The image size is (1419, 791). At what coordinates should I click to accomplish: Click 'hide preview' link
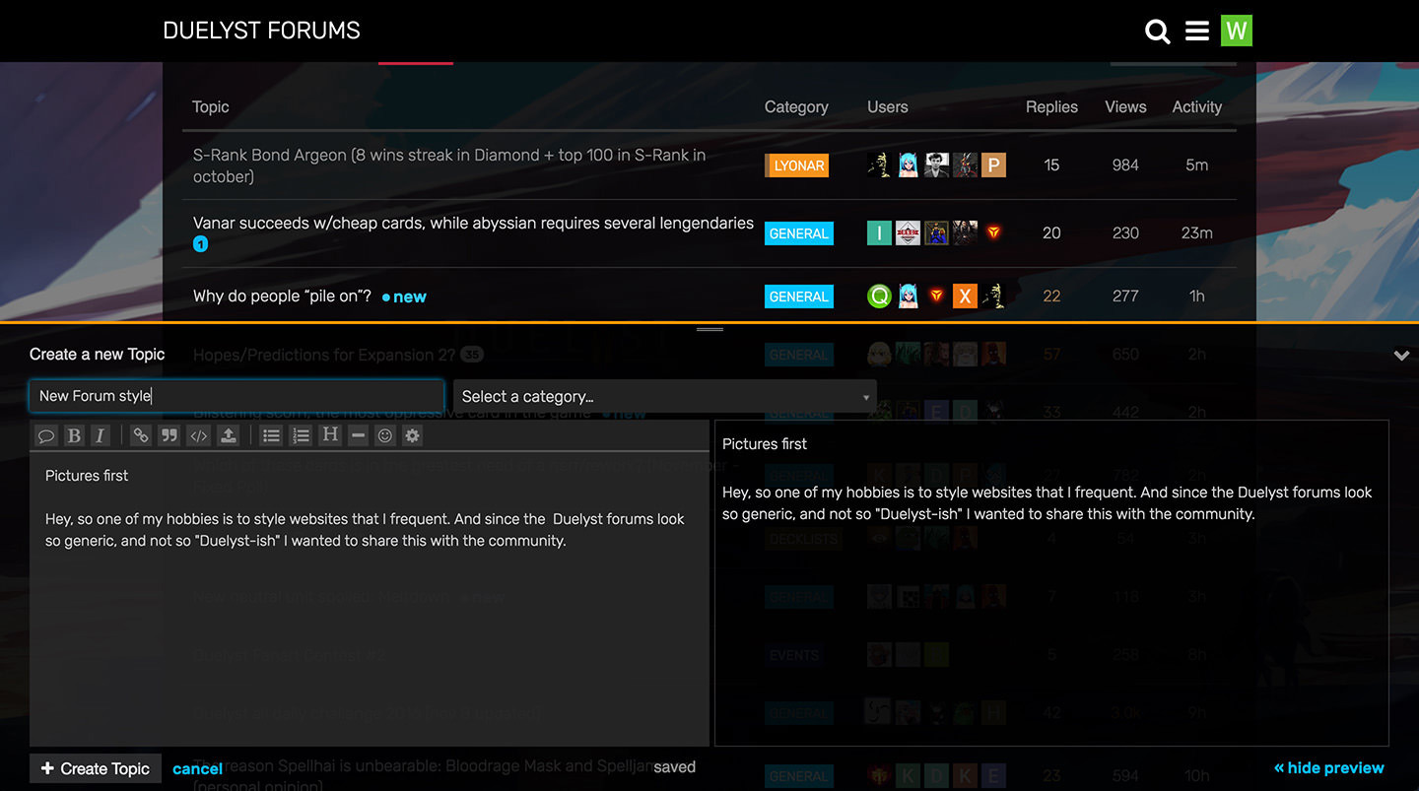pos(1328,767)
